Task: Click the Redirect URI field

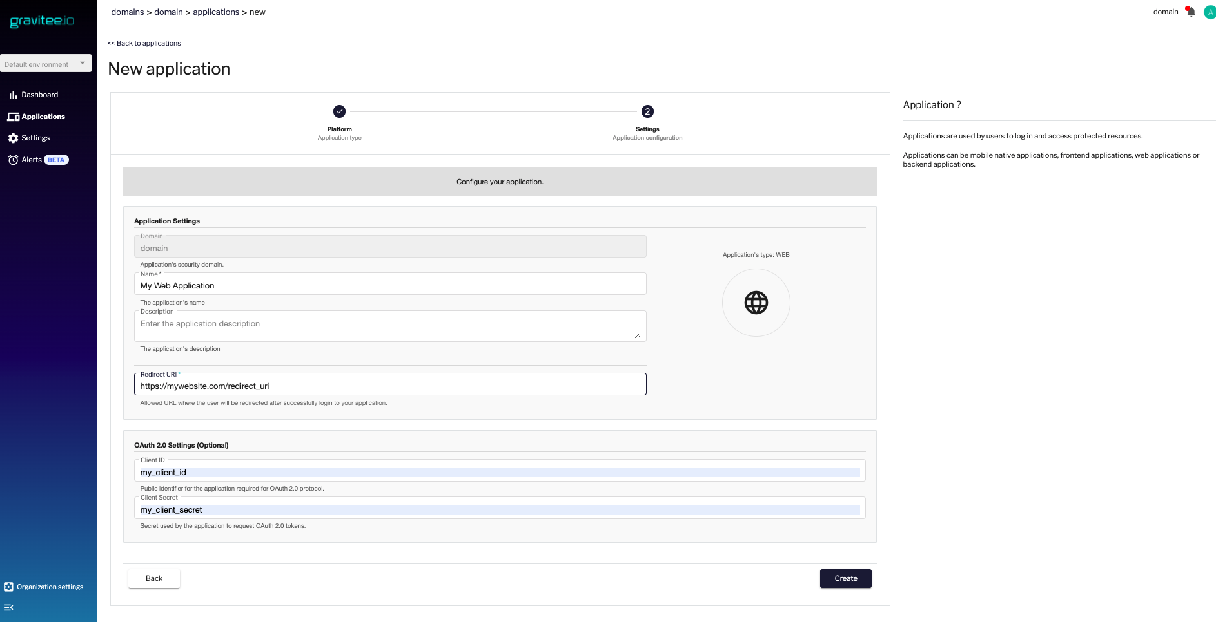Action: [x=389, y=386]
